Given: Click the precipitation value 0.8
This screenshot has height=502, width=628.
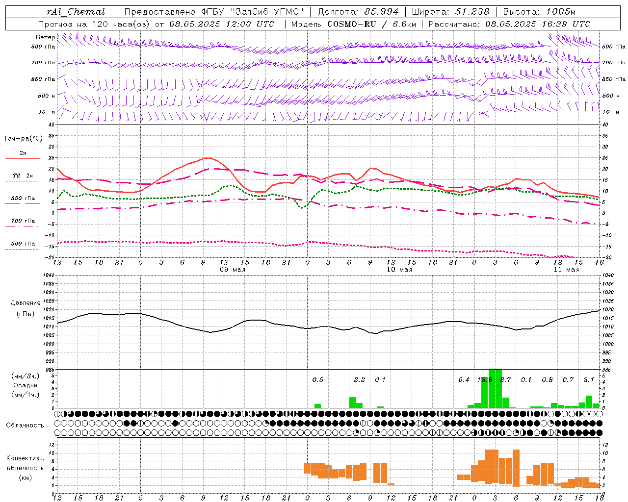Looking at the screenshot, I should 548,380.
